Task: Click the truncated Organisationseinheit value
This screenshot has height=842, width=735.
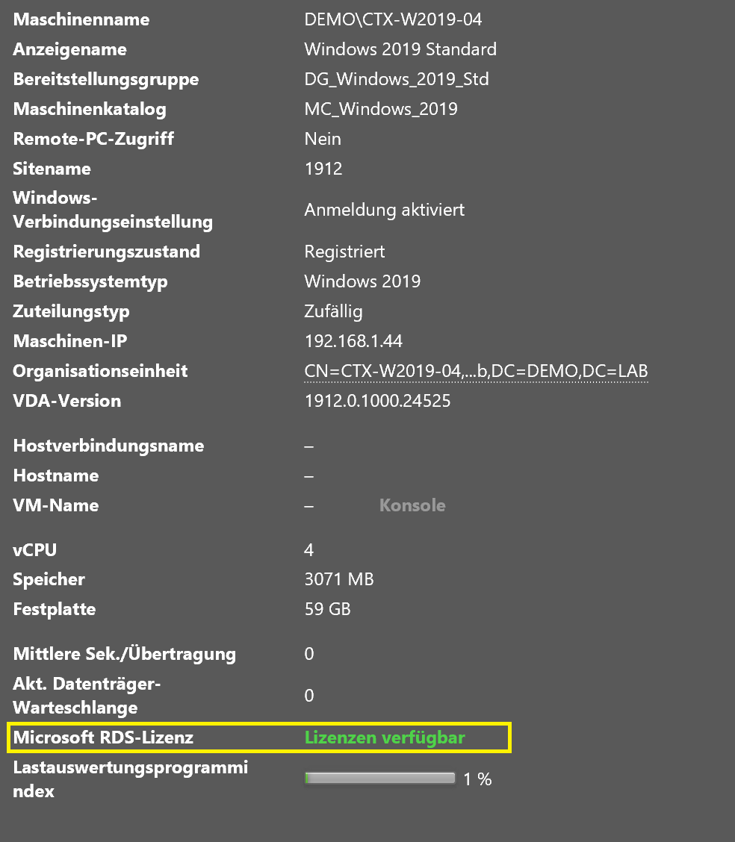Action: (x=476, y=371)
